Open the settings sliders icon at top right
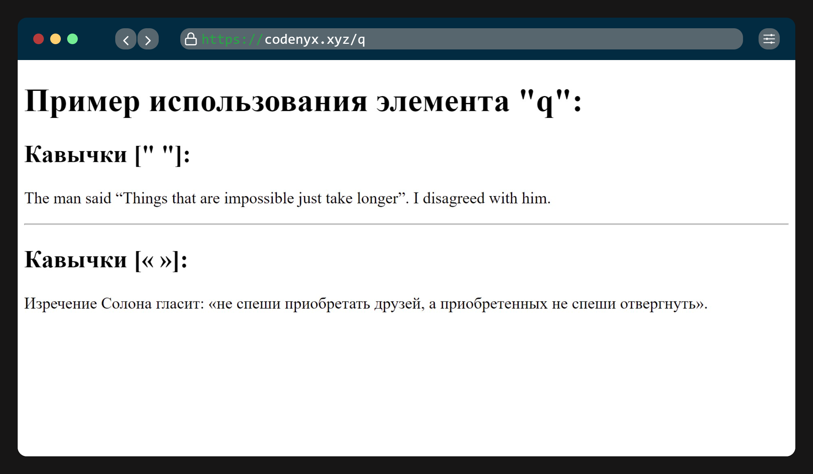The height and width of the screenshot is (474, 813). (x=769, y=39)
